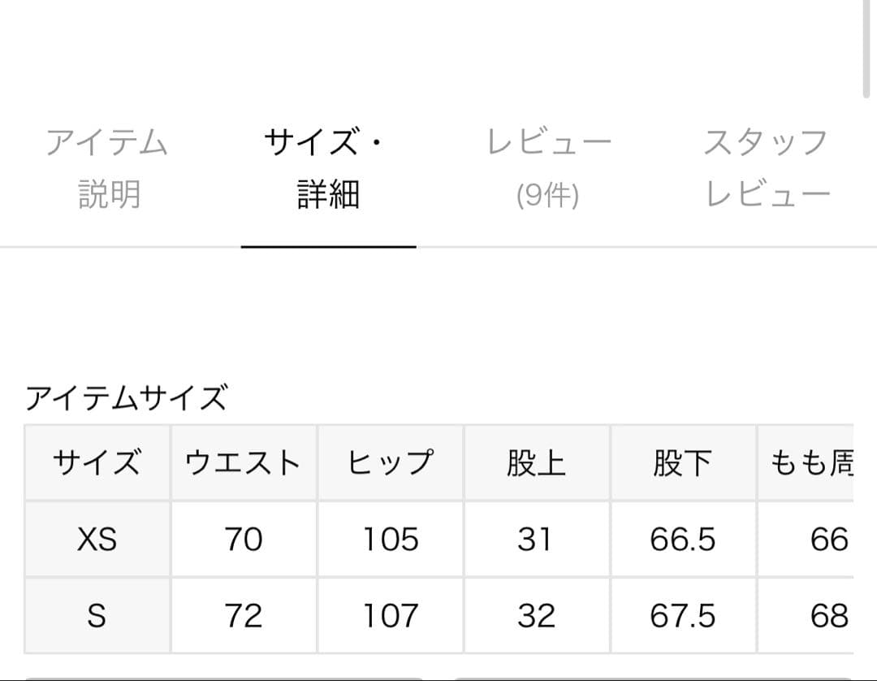The width and height of the screenshot is (877, 681).
Task: Click the ウエスト column header
Action: pyautogui.click(x=243, y=463)
